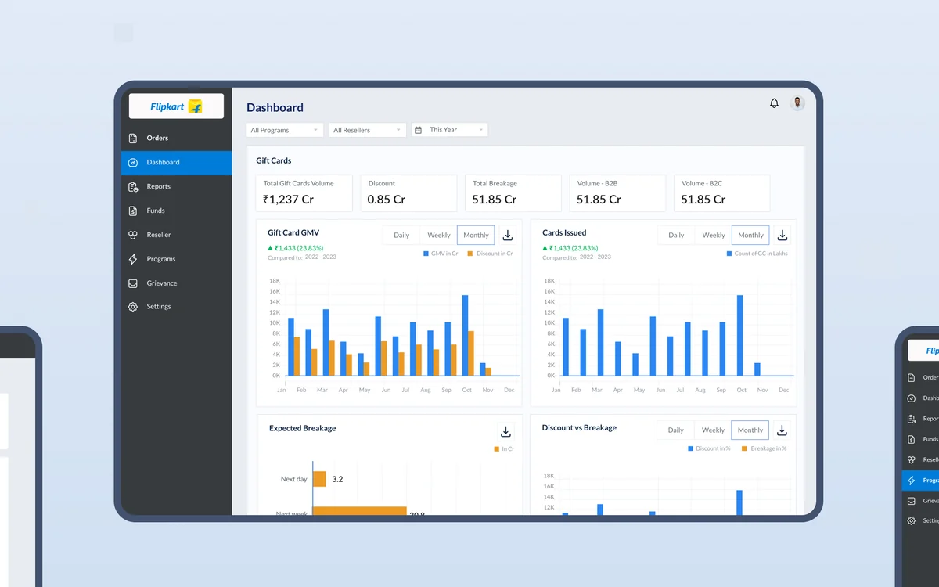Screen dimensions: 939x587
Task: Select Monthly for Discount vs Breakage
Action: [750, 430]
